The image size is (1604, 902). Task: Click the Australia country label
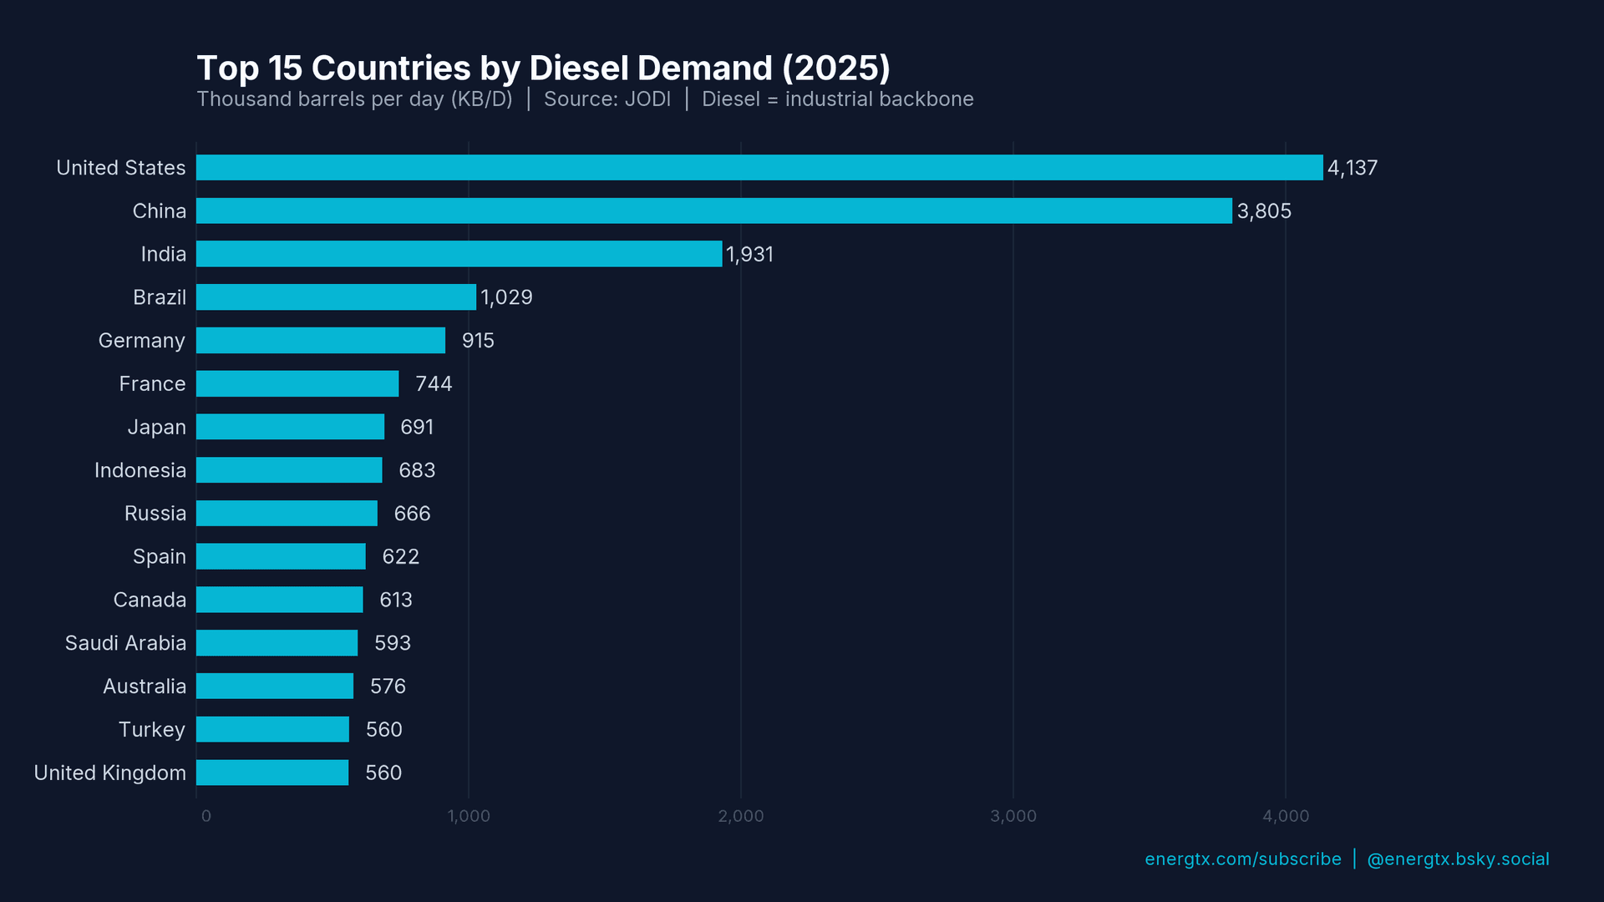[x=144, y=686]
